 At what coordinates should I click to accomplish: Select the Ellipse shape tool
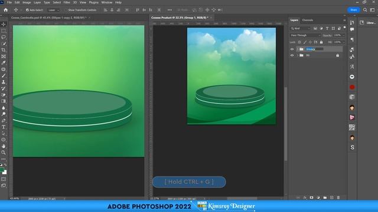pos(4,140)
